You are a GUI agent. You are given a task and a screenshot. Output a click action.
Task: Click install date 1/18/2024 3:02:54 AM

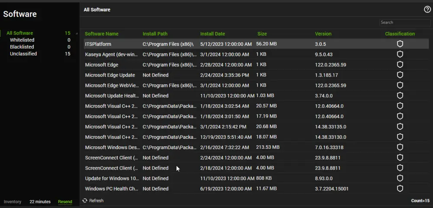coord(224,106)
